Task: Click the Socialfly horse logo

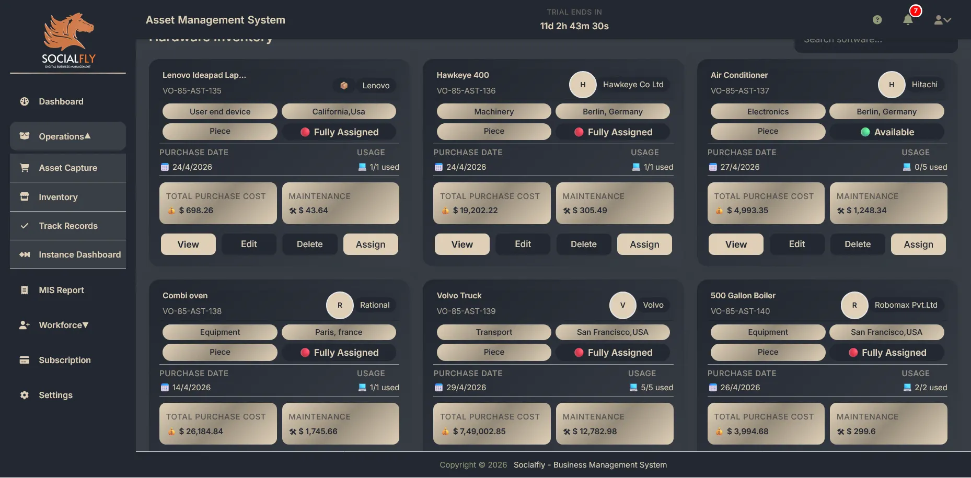Action: click(x=68, y=40)
